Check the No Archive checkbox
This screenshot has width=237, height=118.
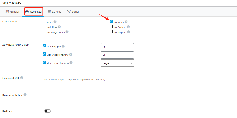pyautogui.click(x=111, y=27)
